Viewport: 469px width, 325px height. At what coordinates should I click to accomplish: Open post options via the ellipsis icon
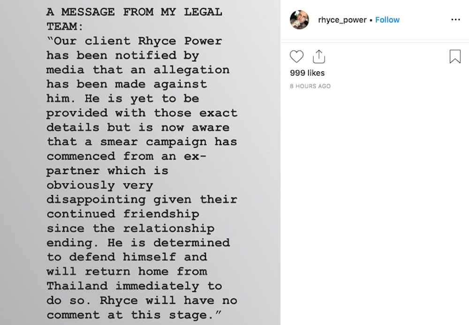455,20
